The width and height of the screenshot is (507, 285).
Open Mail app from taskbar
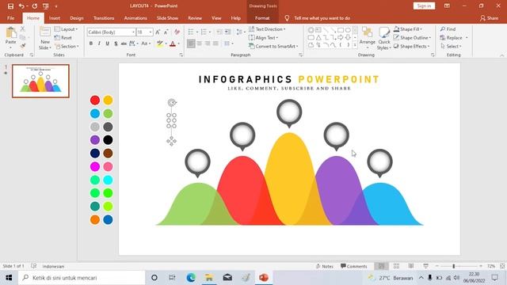point(227,278)
